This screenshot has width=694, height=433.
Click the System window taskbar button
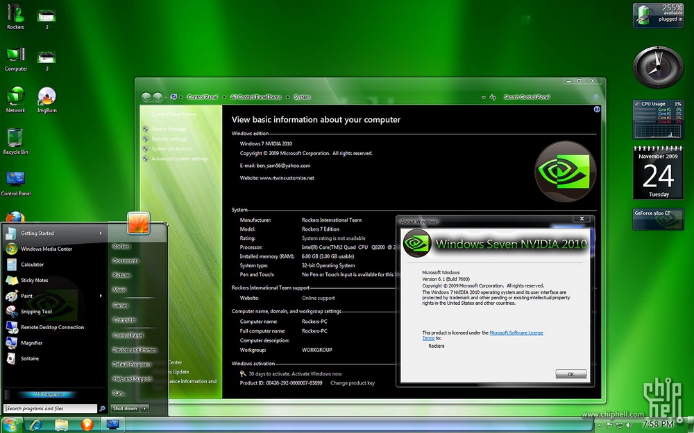pos(112,425)
